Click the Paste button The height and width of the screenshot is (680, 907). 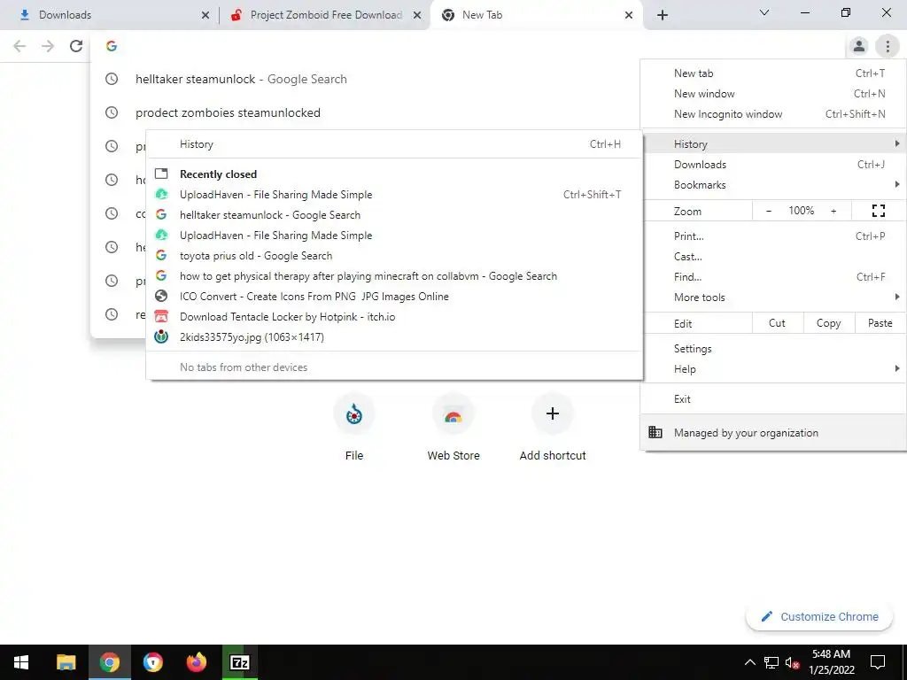tap(880, 323)
